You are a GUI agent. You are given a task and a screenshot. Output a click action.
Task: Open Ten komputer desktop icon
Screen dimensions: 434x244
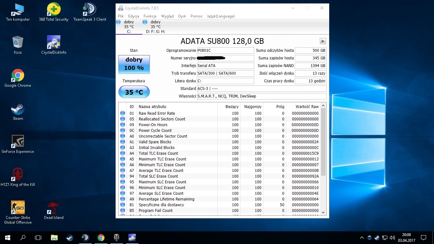pos(18,12)
